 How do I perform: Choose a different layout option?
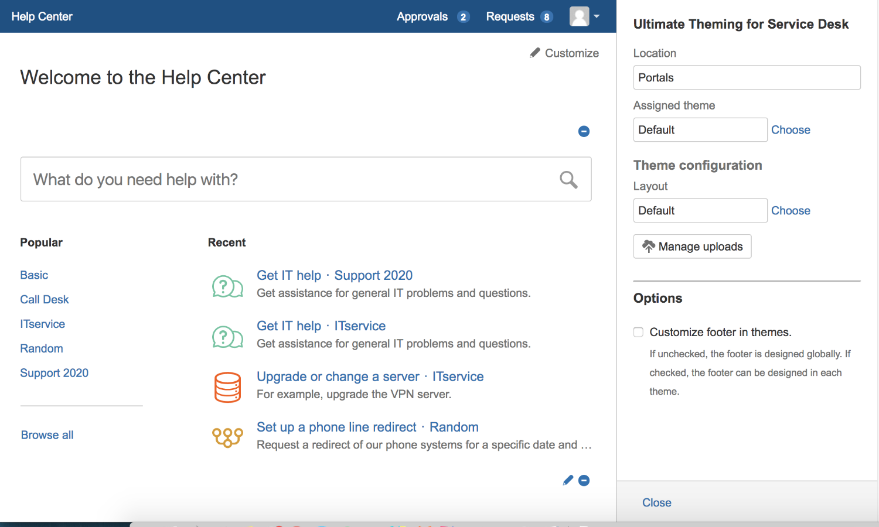[790, 211]
